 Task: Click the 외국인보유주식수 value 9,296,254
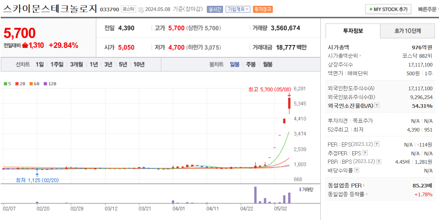pyautogui.click(x=421, y=97)
